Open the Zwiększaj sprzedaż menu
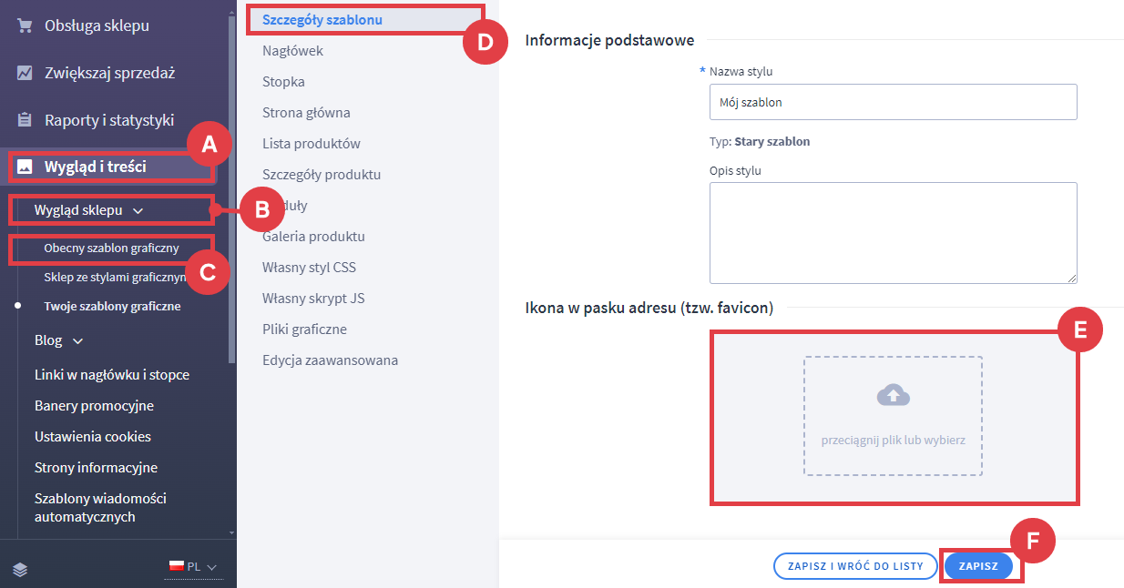The height and width of the screenshot is (588, 1124). click(109, 73)
